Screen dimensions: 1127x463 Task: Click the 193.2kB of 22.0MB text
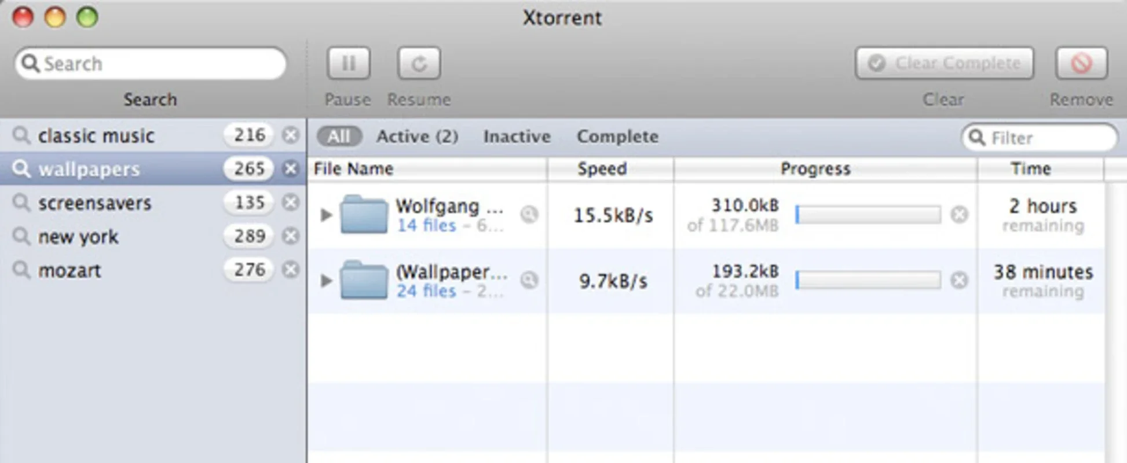click(x=737, y=281)
